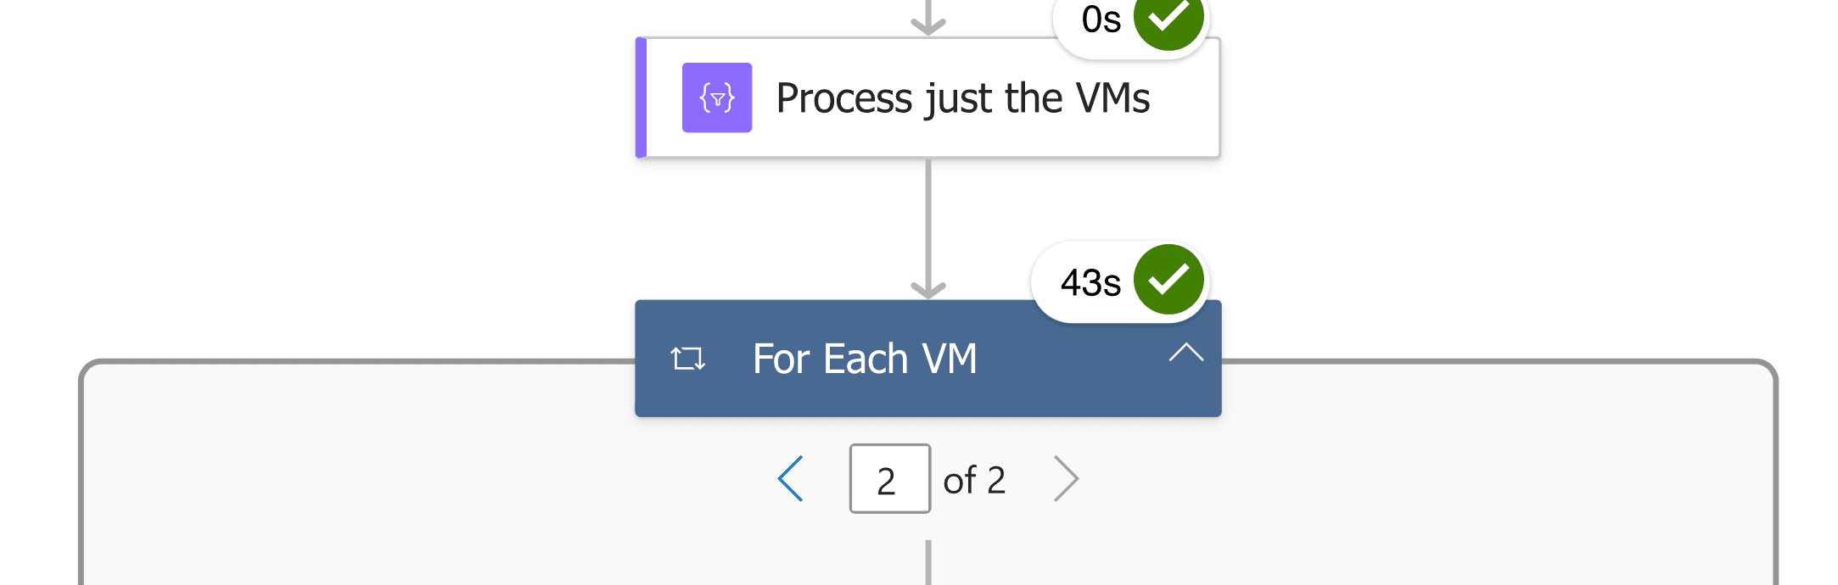Click the 43s duration label
1838x585 pixels.
[x=1090, y=282]
